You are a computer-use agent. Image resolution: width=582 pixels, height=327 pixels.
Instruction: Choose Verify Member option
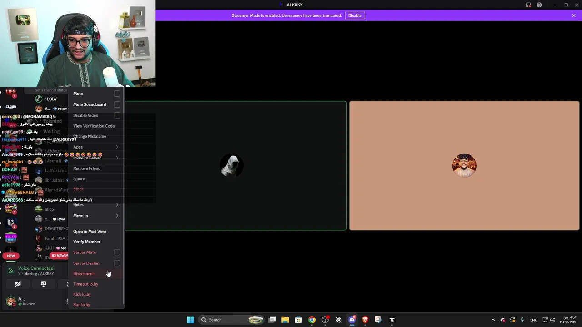(96, 242)
